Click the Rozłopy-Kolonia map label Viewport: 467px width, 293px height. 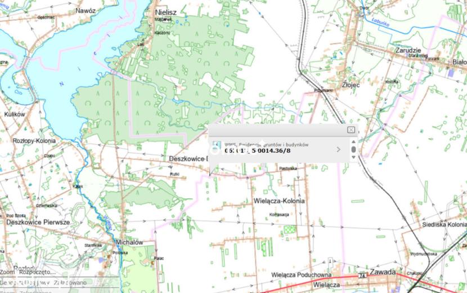pyautogui.click(x=34, y=141)
